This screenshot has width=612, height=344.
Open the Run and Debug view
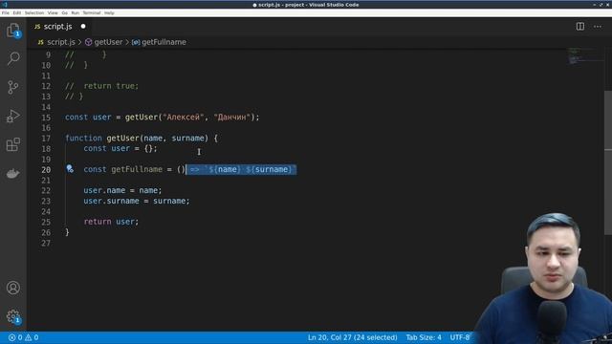click(x=12, y=116)
